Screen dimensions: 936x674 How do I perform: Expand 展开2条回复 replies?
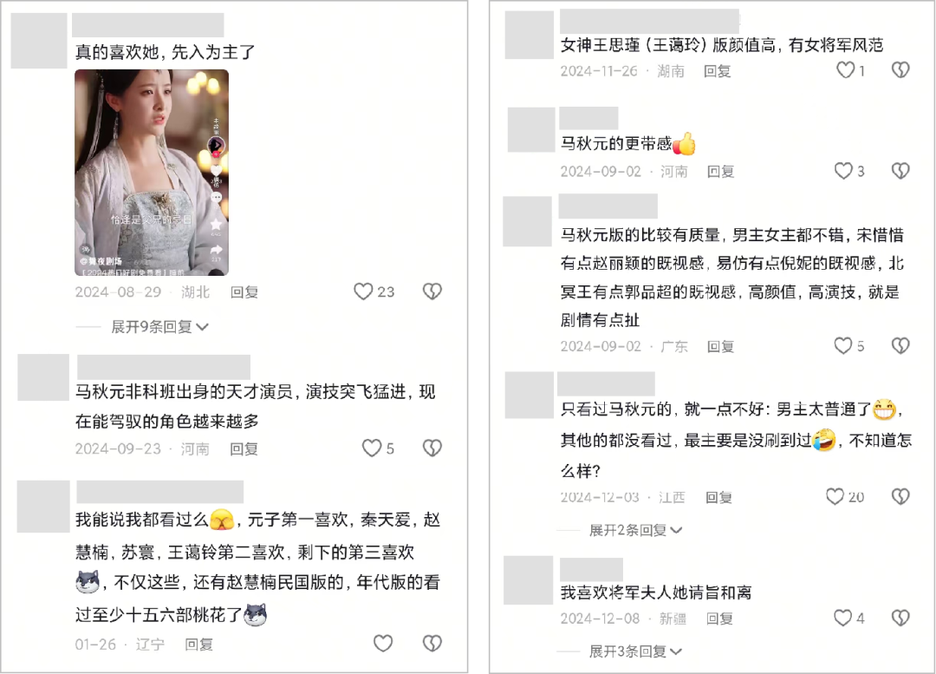635,530
